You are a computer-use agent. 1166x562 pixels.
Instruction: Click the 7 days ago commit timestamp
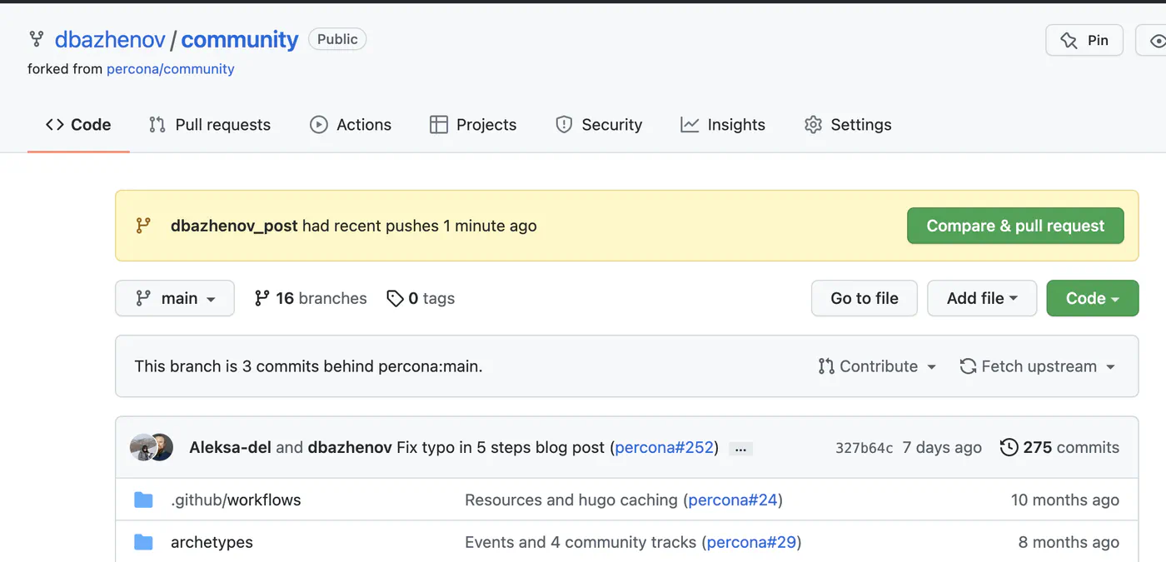(942, 447)
